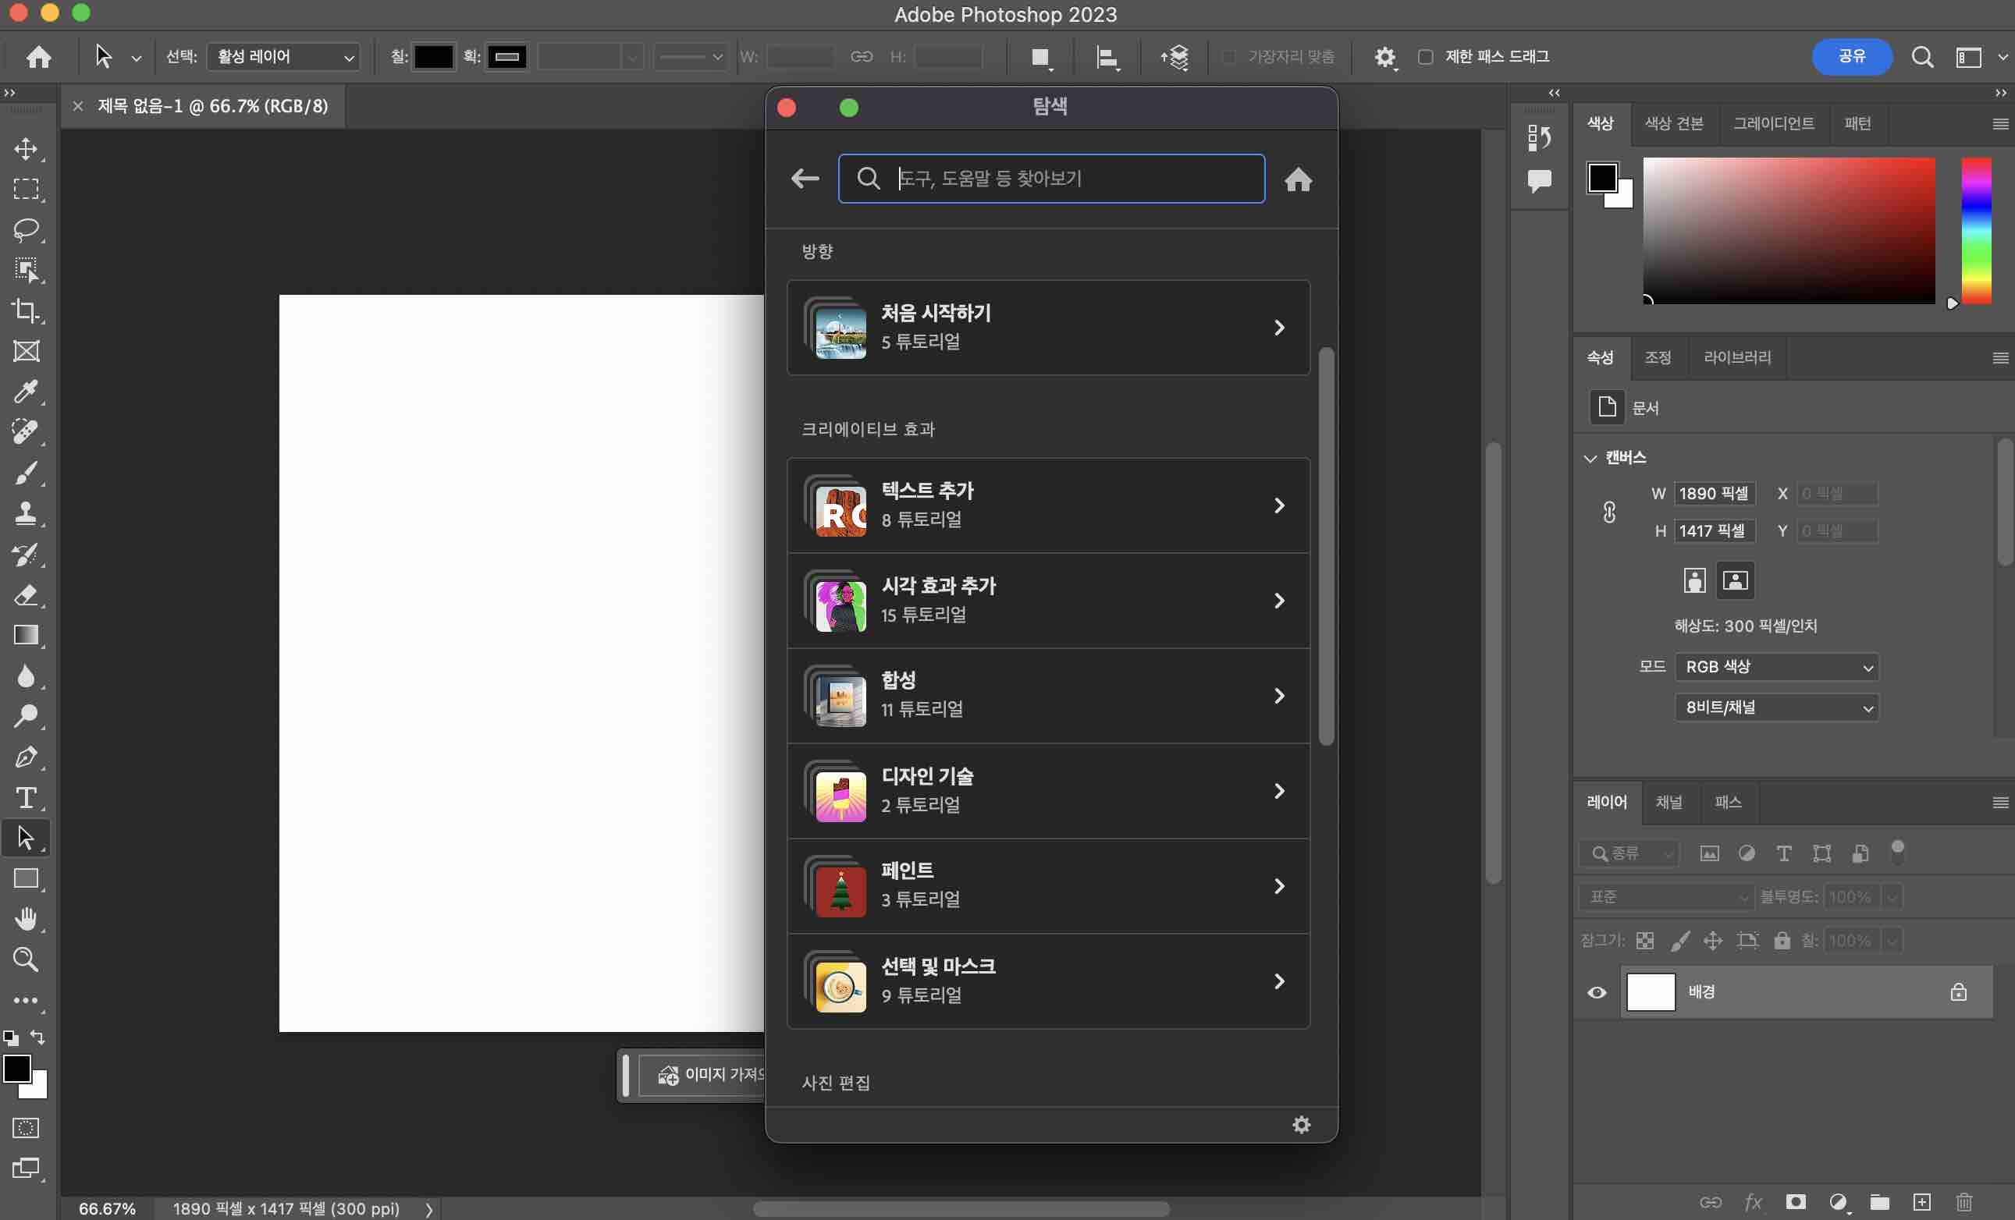Select the Lasso tool

[x=25, y=229]
